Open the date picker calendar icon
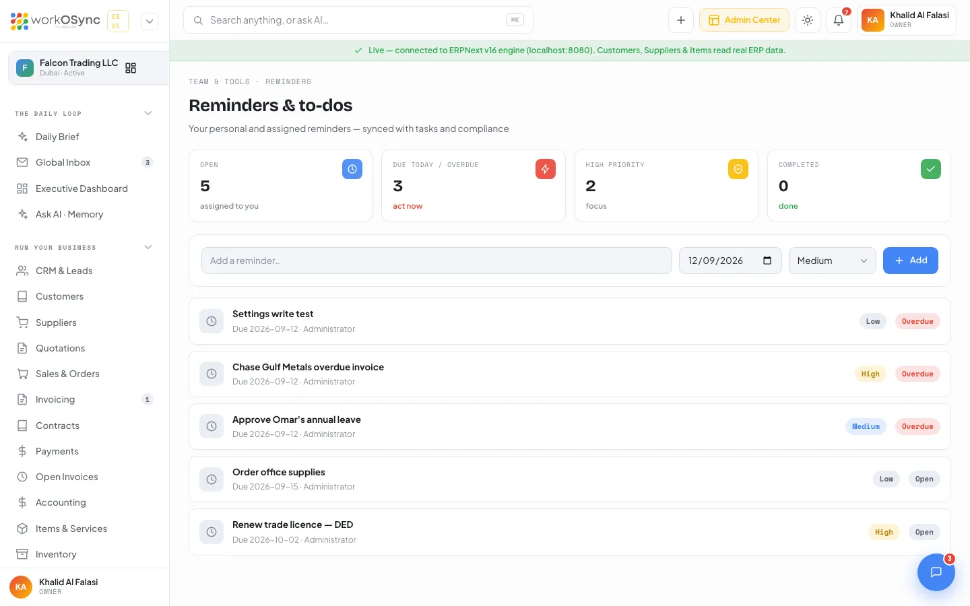Screen dimensions: 970x606 (767, 261)
